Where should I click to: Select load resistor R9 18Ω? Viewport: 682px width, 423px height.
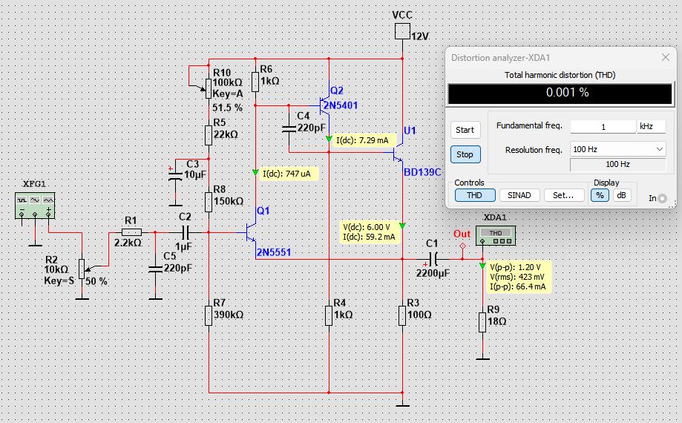482,322
